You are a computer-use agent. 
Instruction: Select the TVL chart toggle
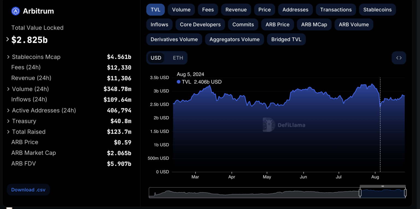pyautogui.click(x=156, y=10)
